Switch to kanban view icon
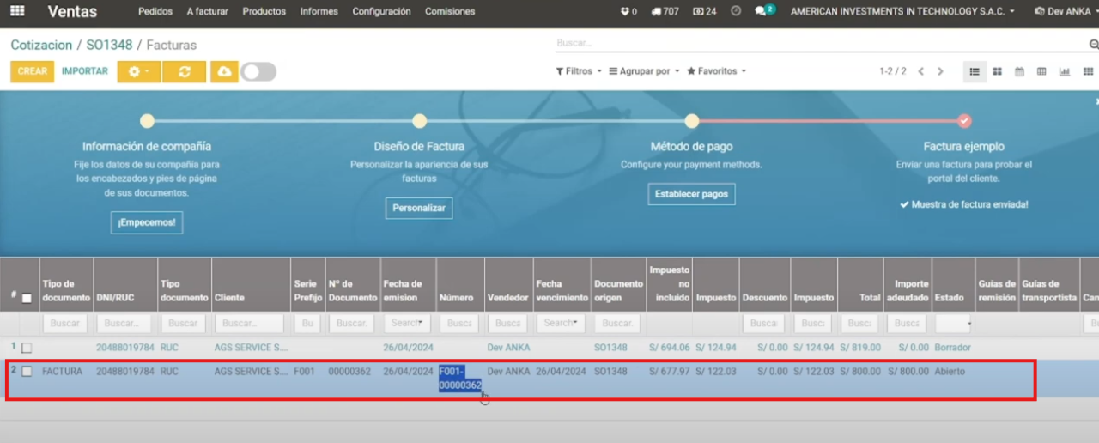Image resolution: width=1099 pixels, height=443 pixels. [997, 71]
